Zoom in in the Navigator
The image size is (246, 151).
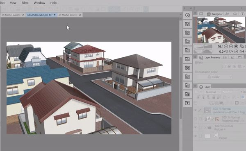click(x=231, y=46)
